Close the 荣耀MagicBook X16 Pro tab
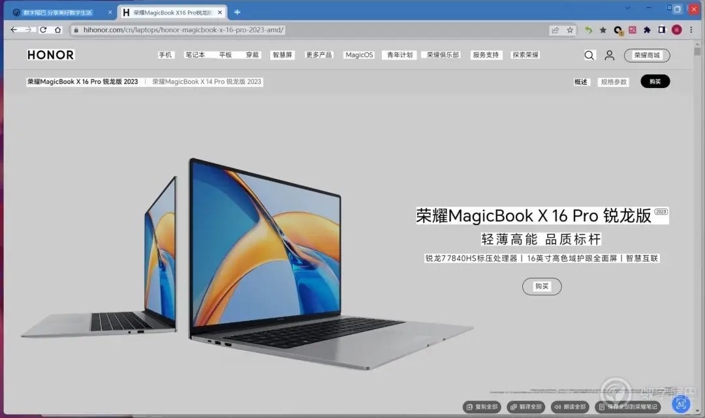The width and height of the screenshot is (705, 418). [219, 12]
